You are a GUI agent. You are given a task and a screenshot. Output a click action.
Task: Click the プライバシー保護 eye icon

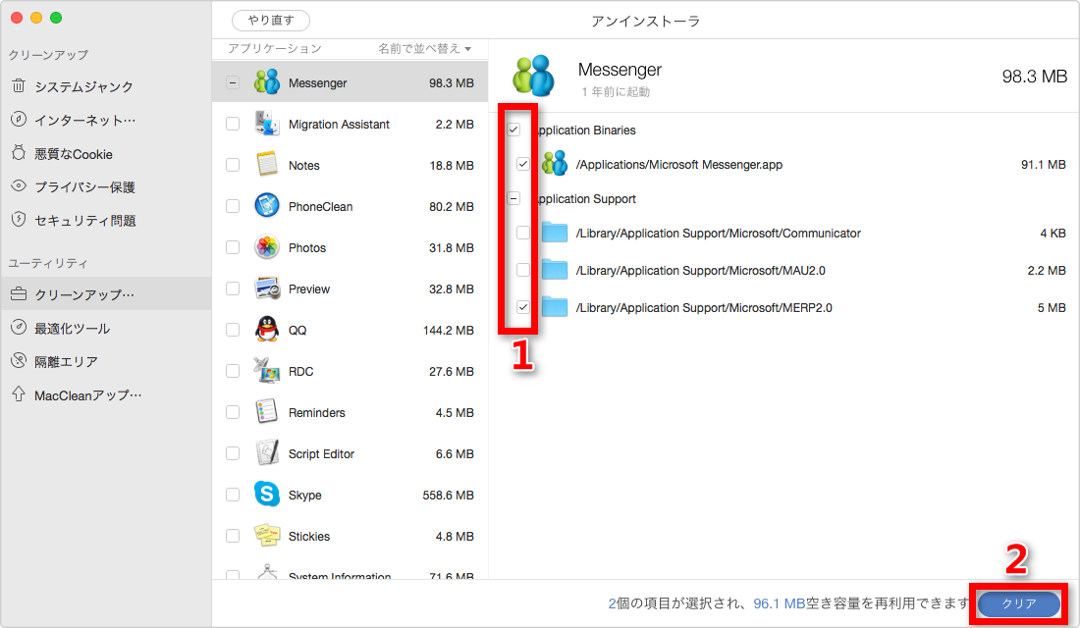click(x=19, y=185)
